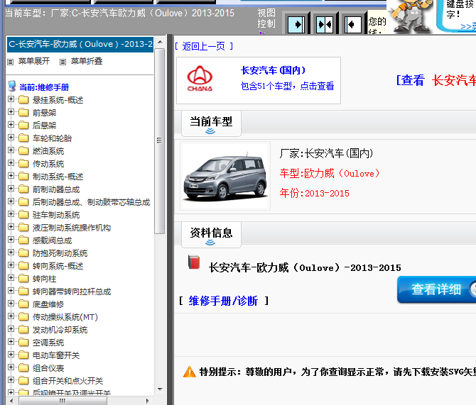Click the 菜单展开 icon

tap(11, 62)
